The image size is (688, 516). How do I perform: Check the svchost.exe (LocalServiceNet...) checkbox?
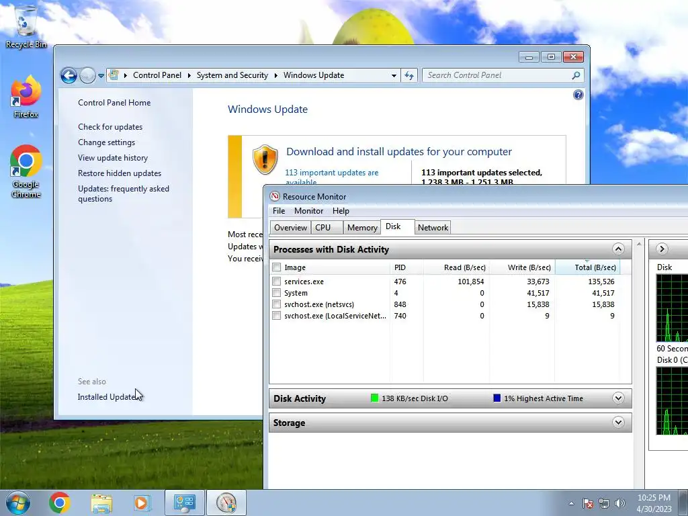click(x=276, y=316)
